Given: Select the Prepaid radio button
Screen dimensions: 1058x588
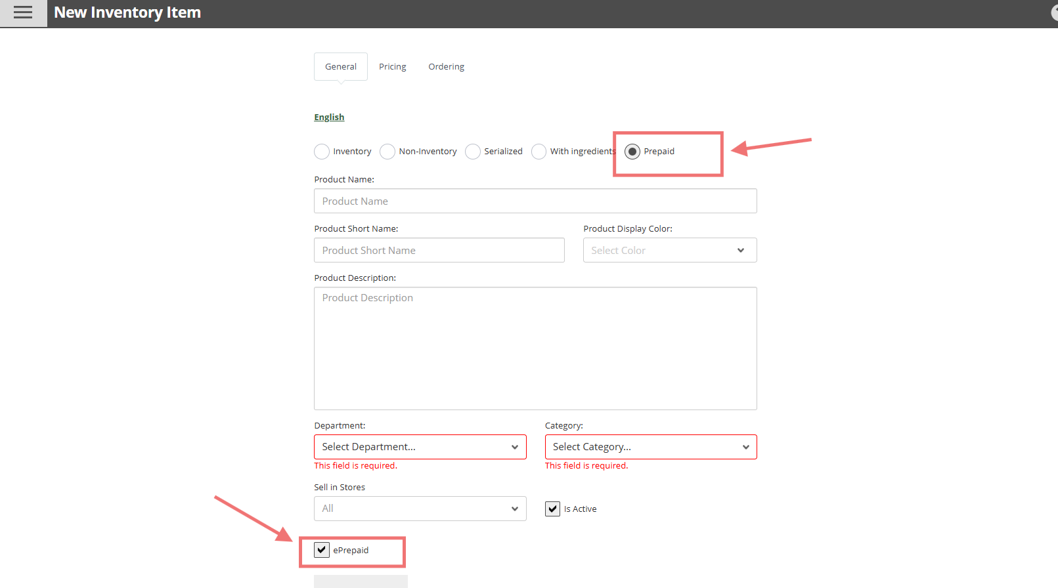Looking at the screenshot, I should (632, 152).
